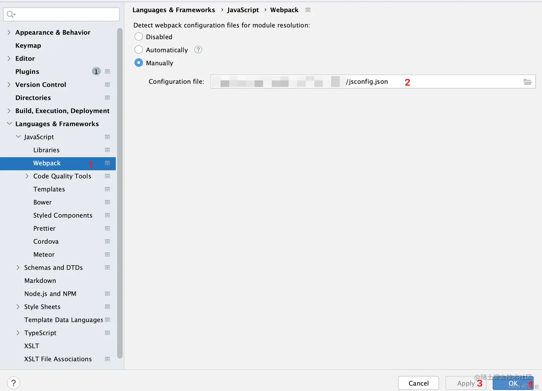Click the Plugins update count badge
Image resolution: width=542 pixels, height=391 pixels.
96,72
